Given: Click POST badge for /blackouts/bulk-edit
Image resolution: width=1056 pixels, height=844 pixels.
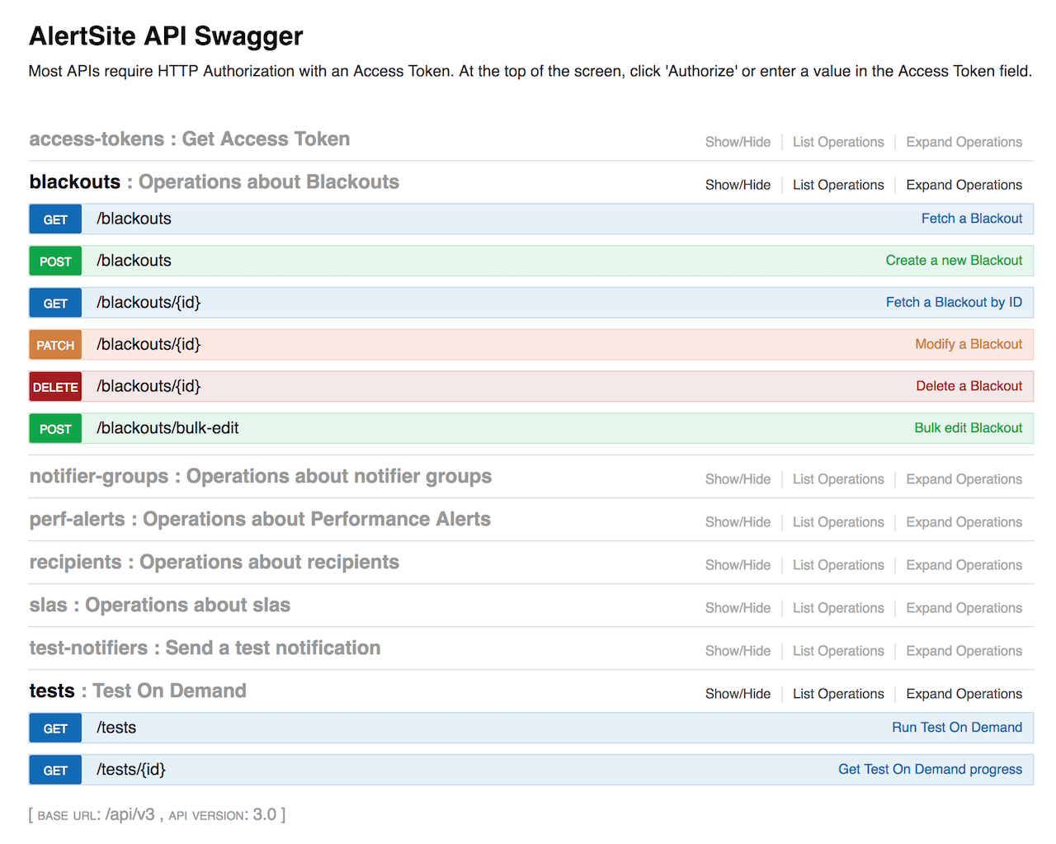Looking at the screenshot, I should [55, 429].
